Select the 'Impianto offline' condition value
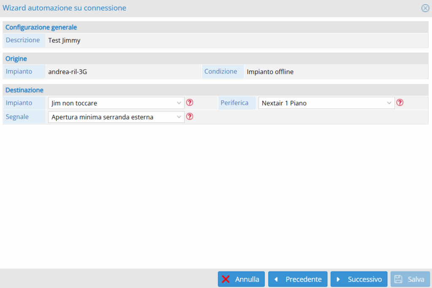Screen dimensions: 432x288 click(x=270, y=72)
